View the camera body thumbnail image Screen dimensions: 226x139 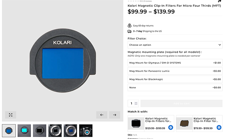[86, 131]
